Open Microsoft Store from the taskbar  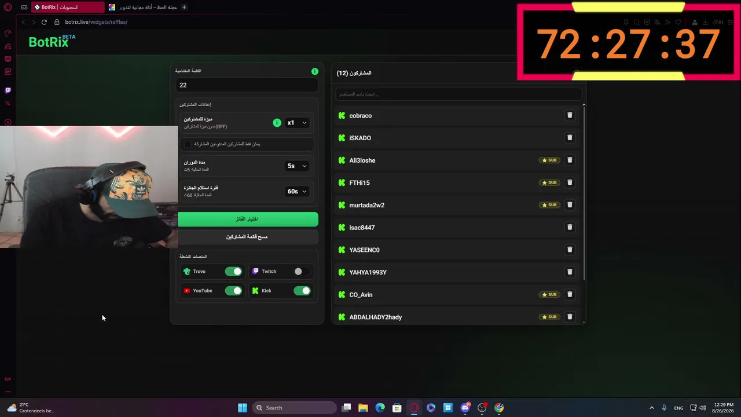[397, 408]
